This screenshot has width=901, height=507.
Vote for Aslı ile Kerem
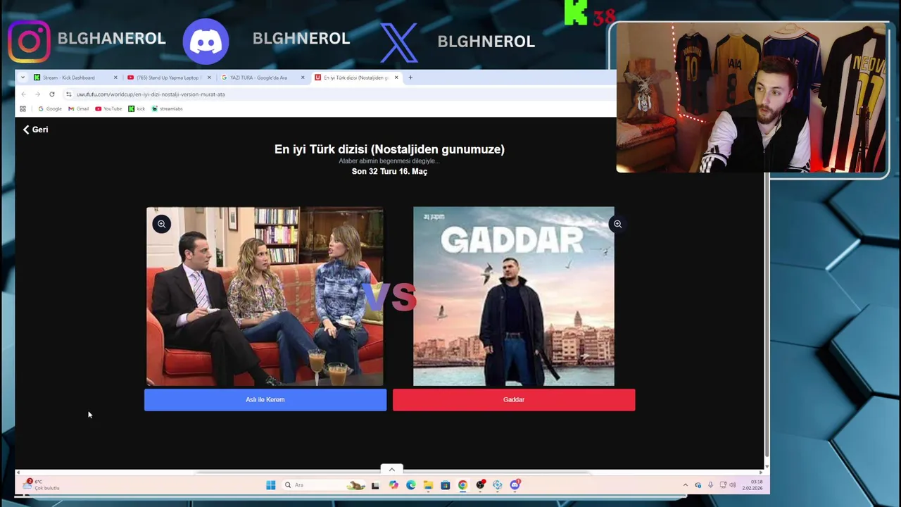265,400
